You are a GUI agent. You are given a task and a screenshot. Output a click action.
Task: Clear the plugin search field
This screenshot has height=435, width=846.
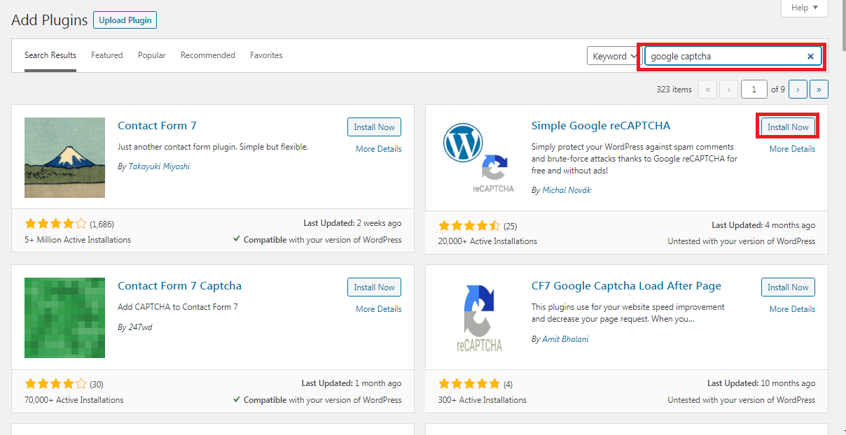810,56
